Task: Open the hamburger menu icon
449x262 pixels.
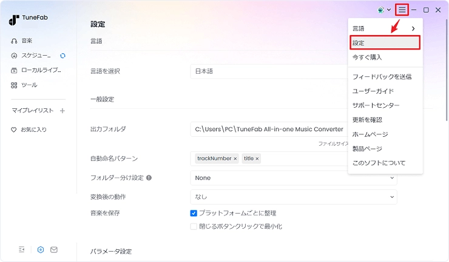Action: coord(402,10)
